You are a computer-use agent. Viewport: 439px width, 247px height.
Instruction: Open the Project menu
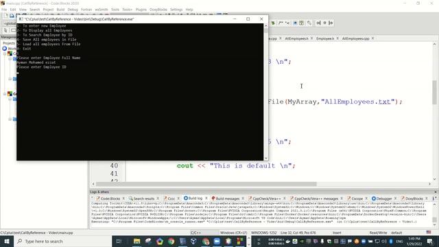[x=48, y=10]
